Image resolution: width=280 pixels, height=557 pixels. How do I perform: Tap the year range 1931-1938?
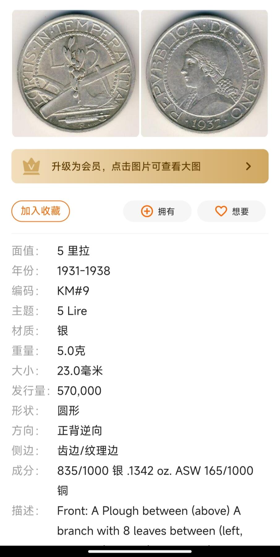(x=84, y=271)
